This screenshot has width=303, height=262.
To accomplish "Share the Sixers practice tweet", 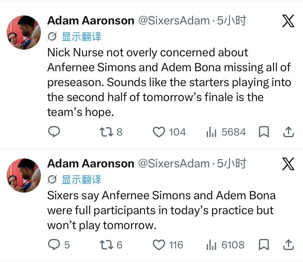I will pyautogui.click(x=289, y=245).
